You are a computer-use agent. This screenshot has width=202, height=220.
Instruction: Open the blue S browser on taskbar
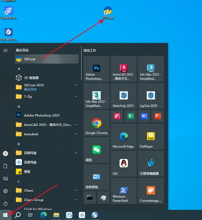coord(95,215)
